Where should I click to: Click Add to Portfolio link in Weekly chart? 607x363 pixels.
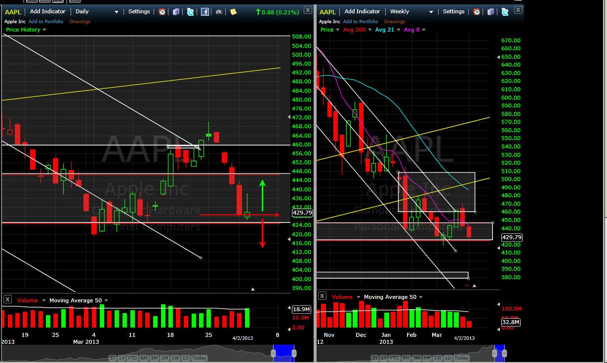[x=360, y=22]
